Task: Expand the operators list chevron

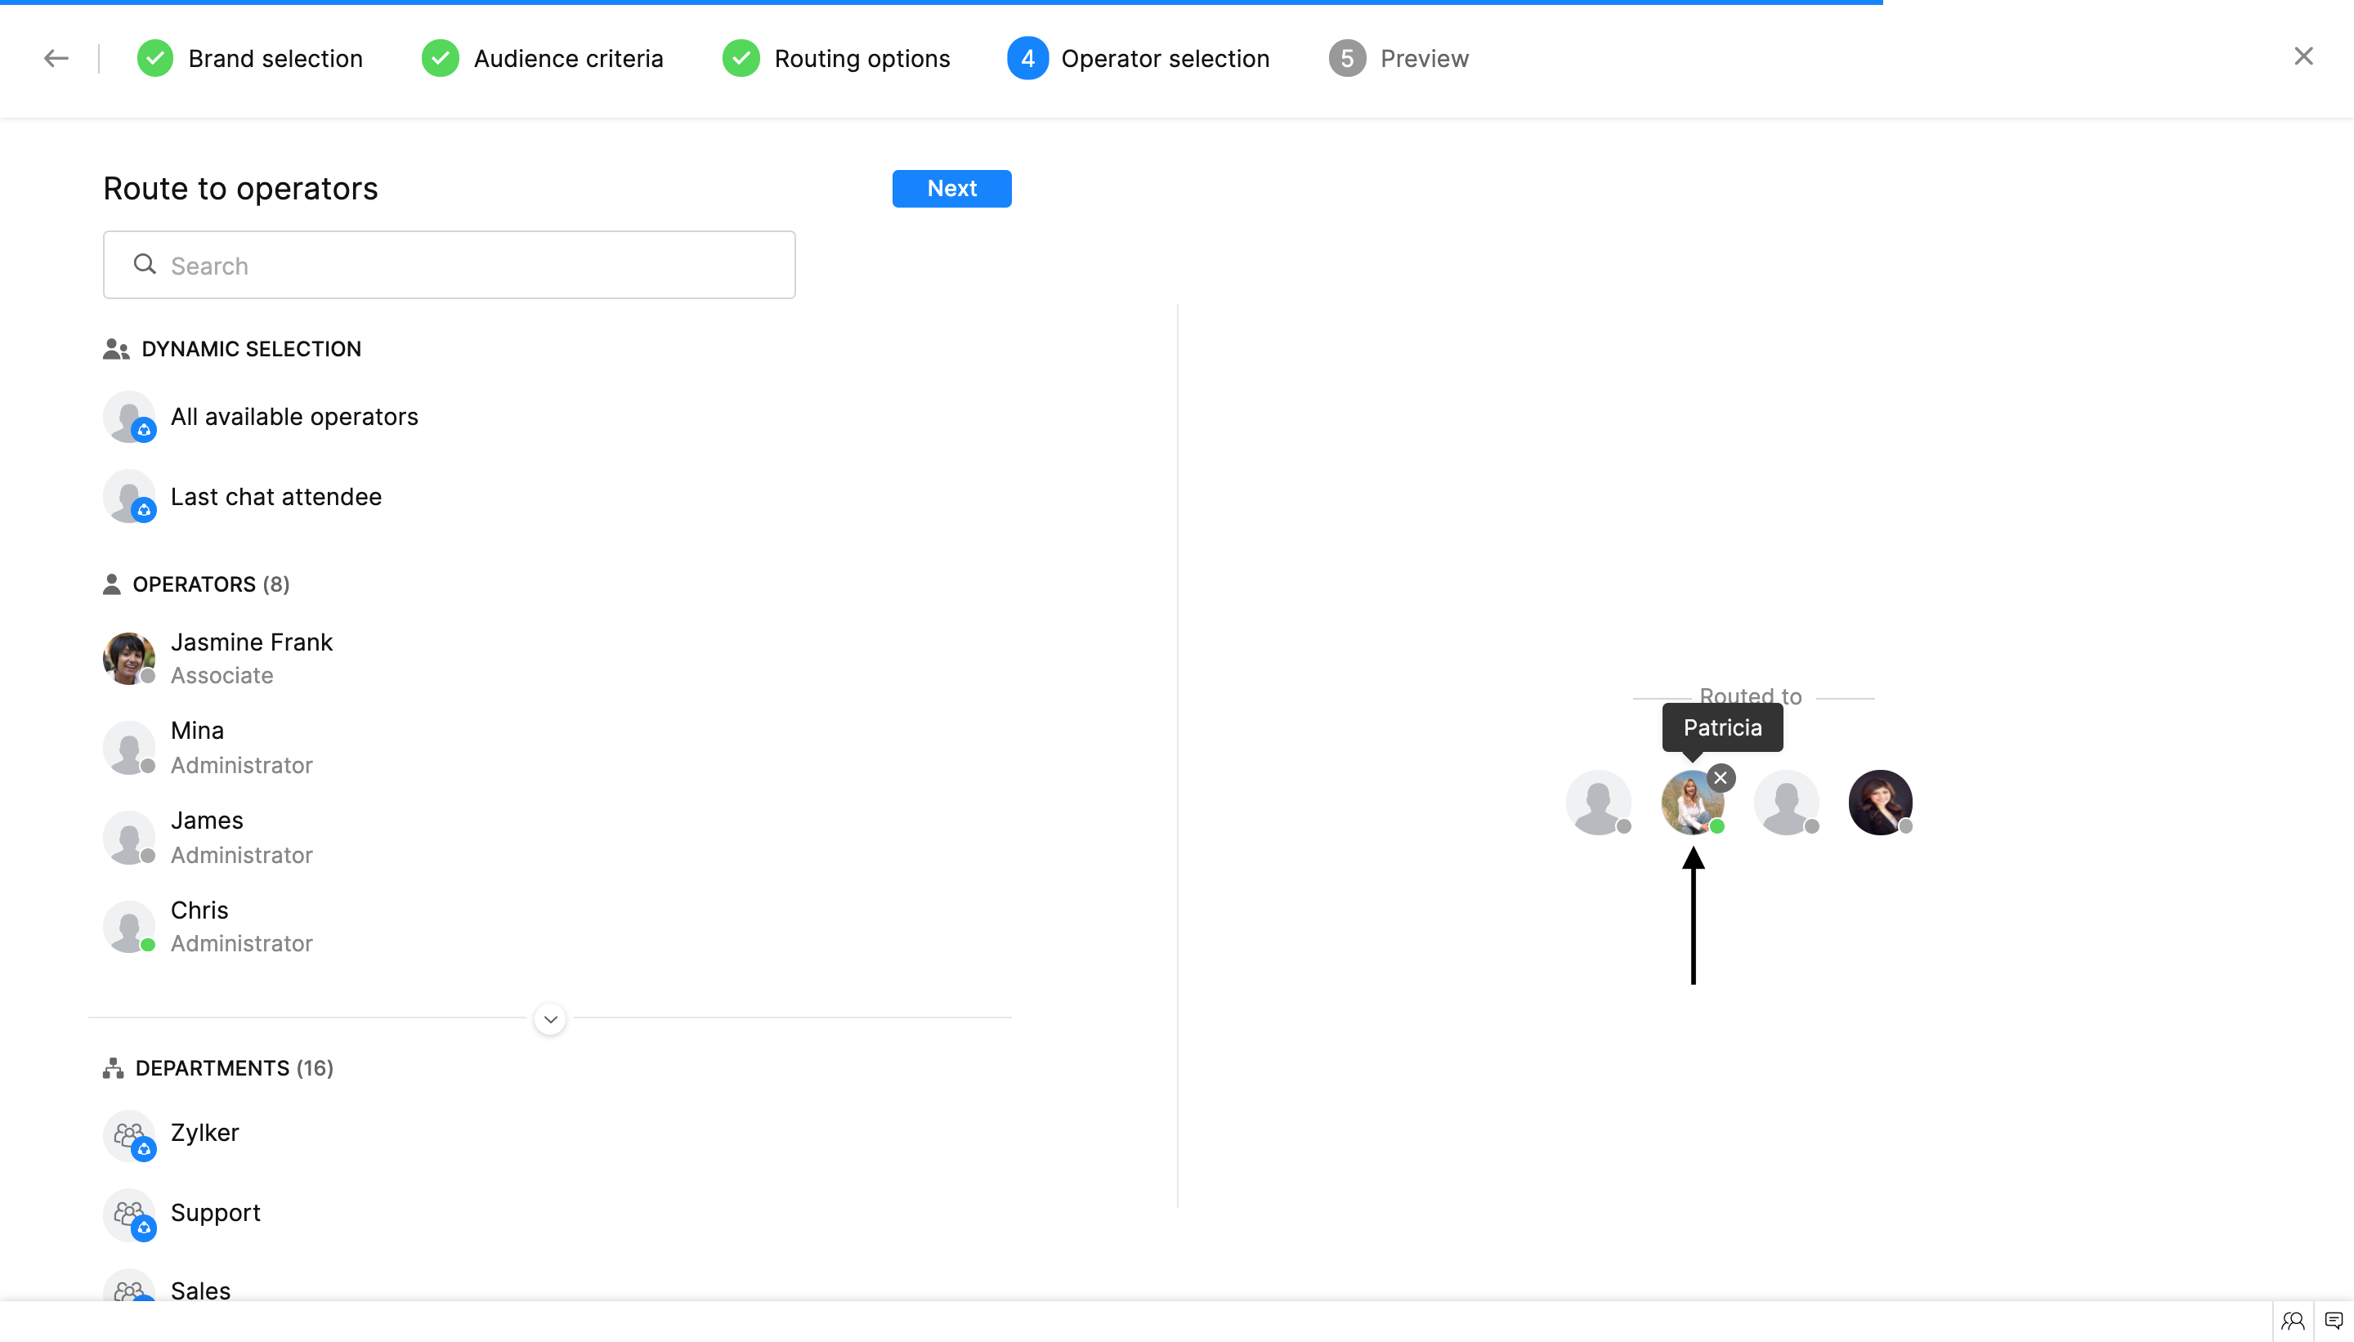Action: (x=550, y=1019)
